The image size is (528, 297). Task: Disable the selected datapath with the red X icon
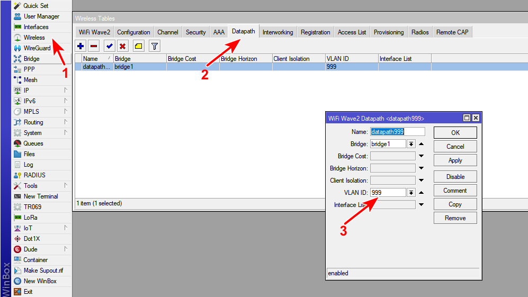tap(122, 46)
